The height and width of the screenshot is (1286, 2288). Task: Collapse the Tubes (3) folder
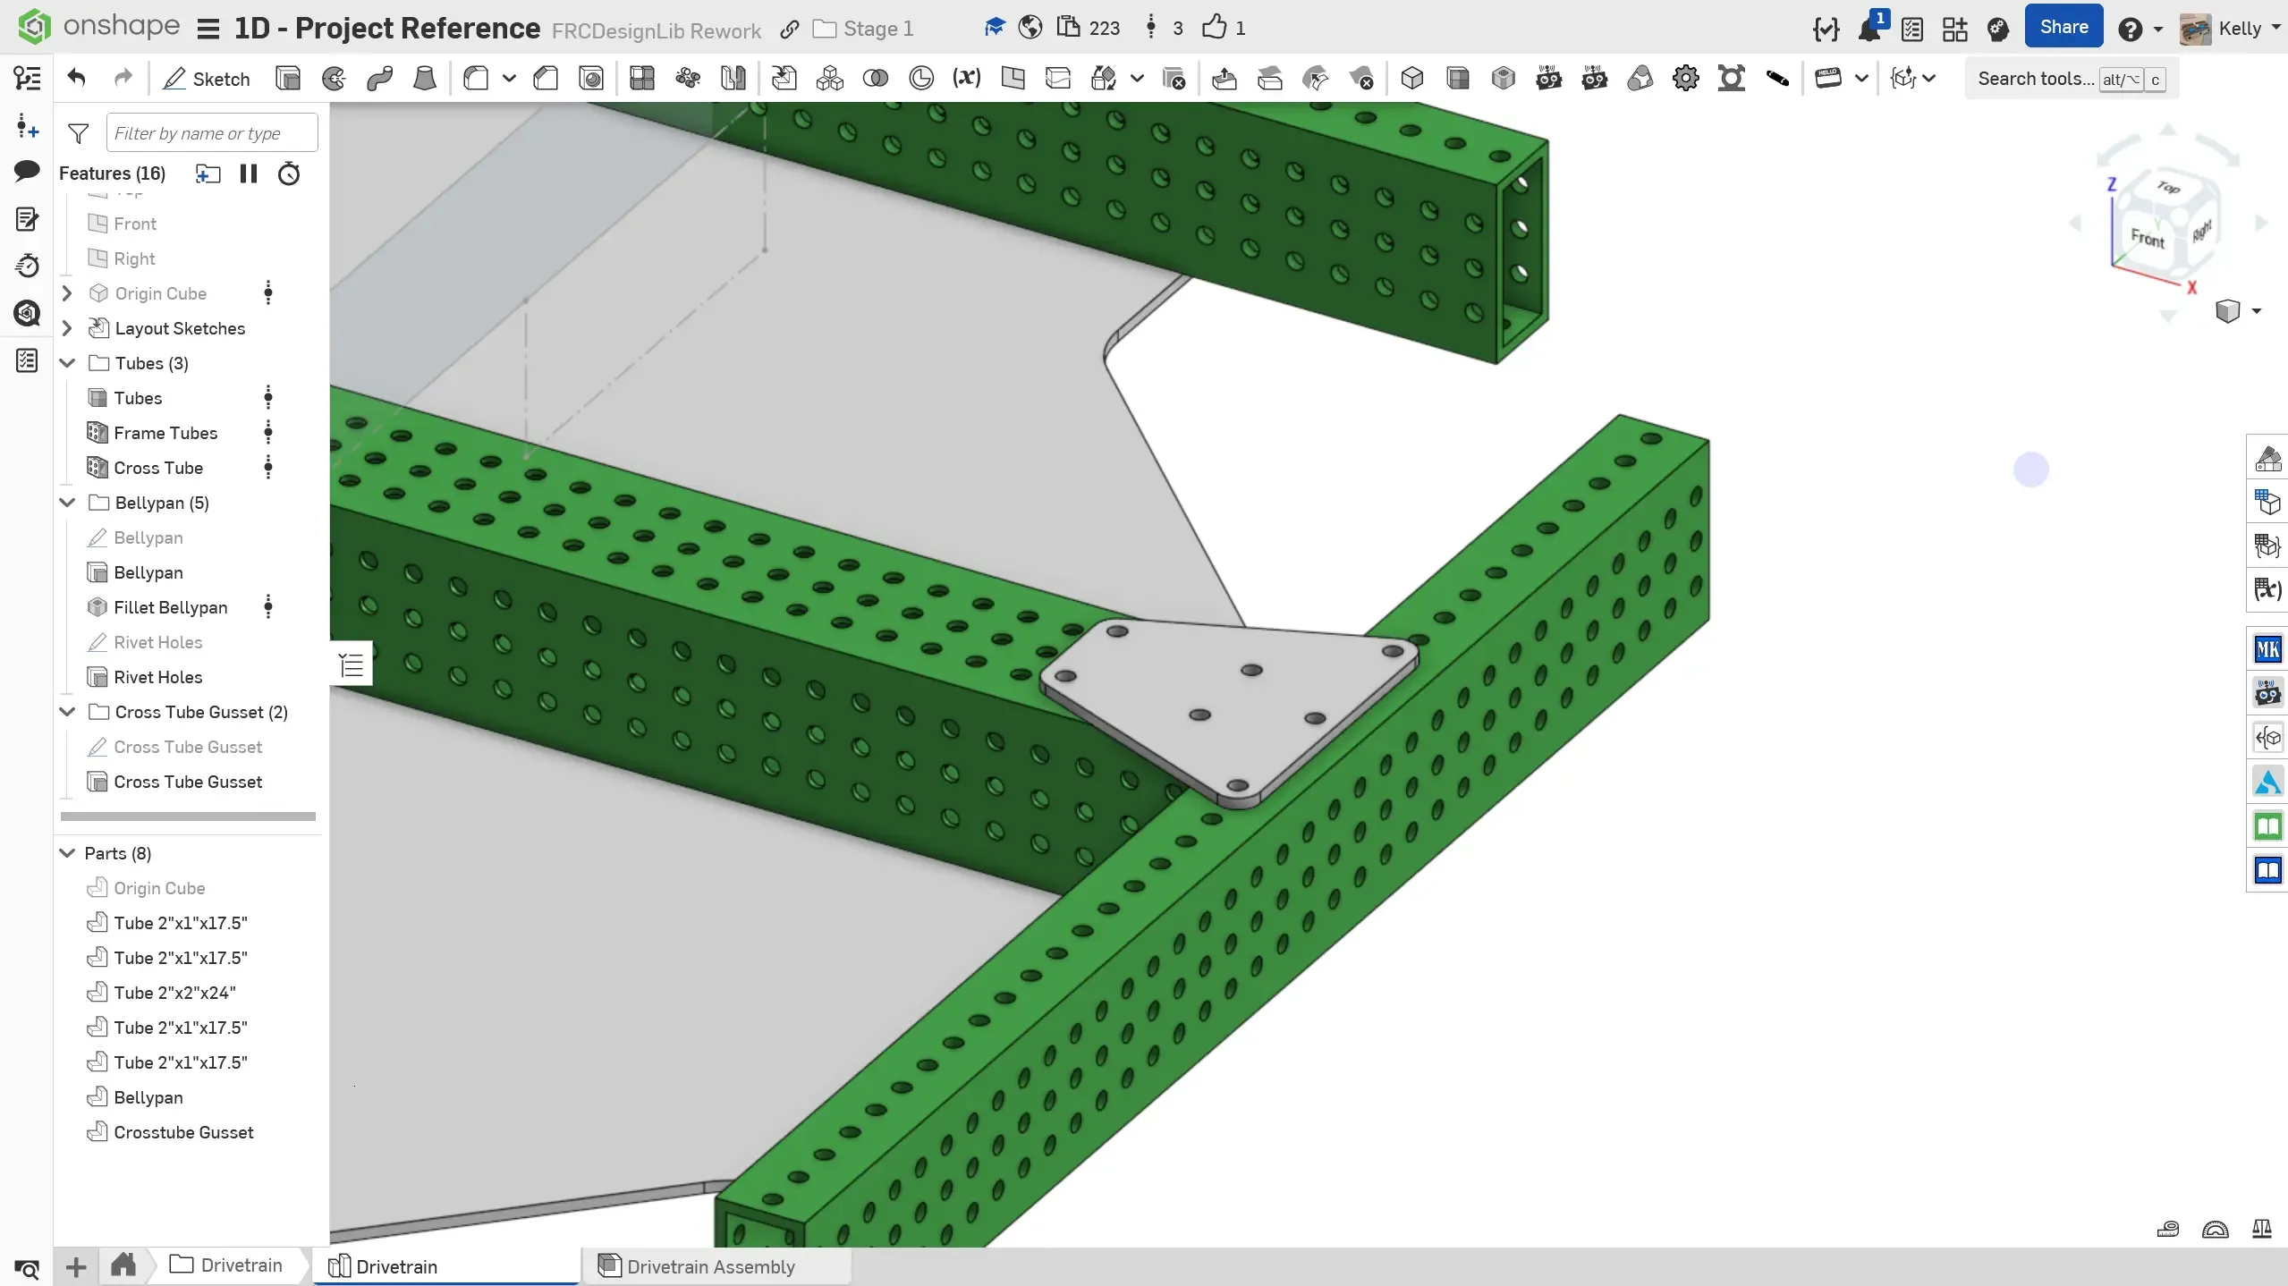point(67,363)
